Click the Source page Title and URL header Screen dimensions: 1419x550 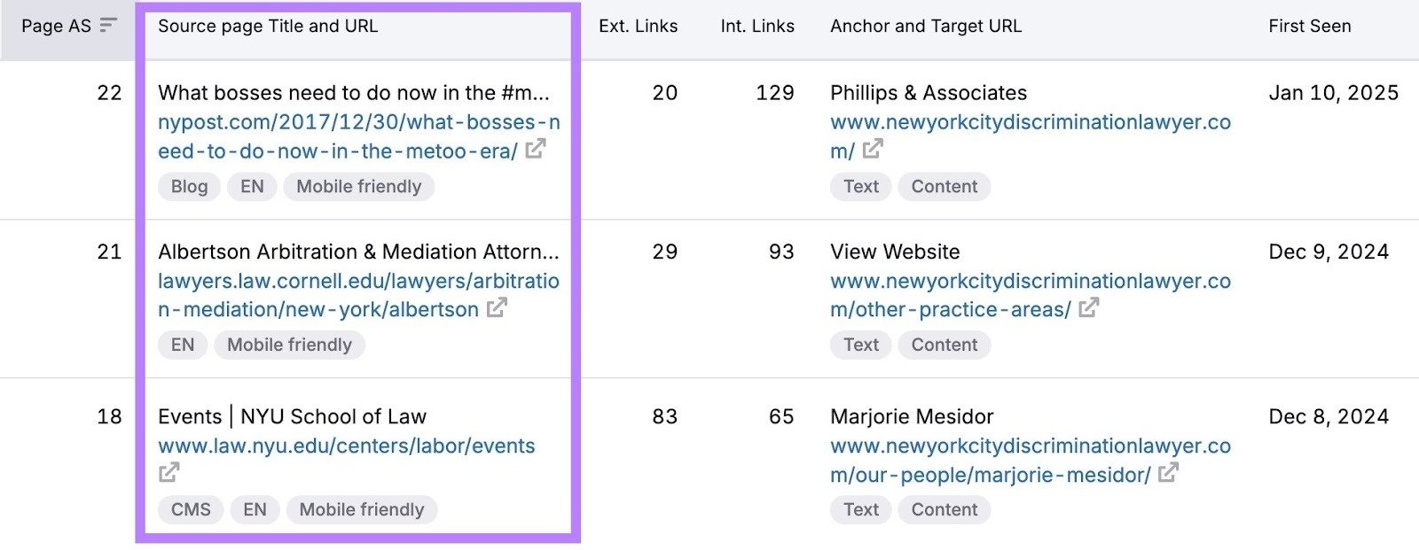[267, 26]
